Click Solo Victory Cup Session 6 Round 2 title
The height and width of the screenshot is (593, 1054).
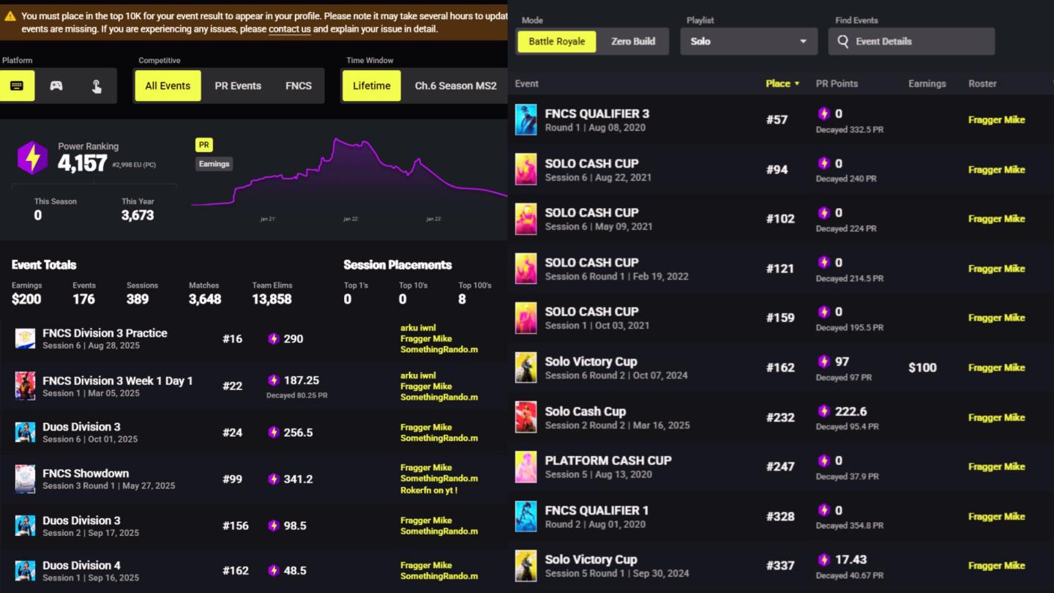click(x=591, y=362)
